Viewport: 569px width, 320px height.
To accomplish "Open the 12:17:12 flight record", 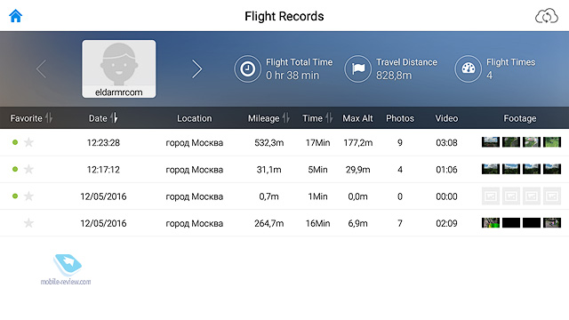I will pyautogui.click(x=284, y=170).
